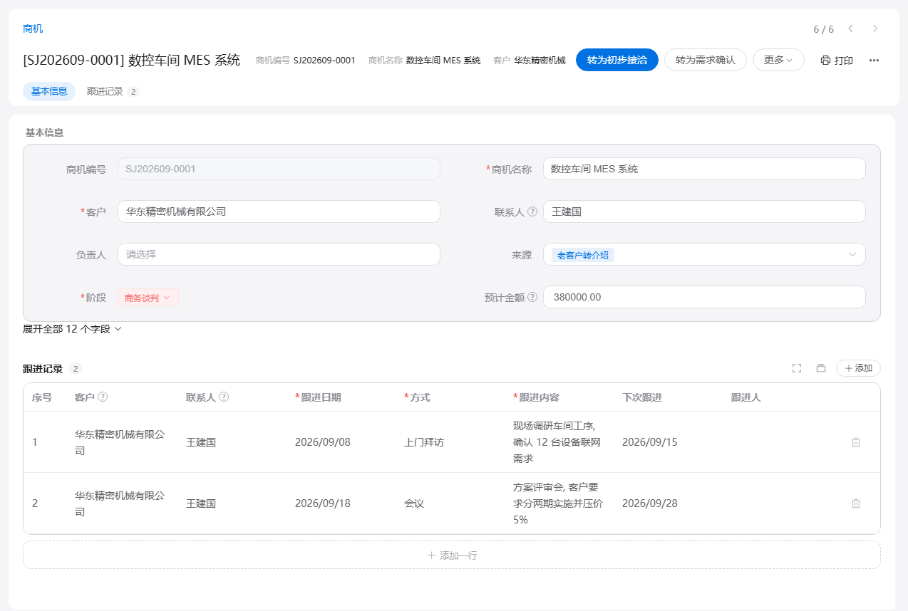Viewport: 908px width, 611px height.
Task: Click the 下次跟进 column header
Action: coord(642,397)
